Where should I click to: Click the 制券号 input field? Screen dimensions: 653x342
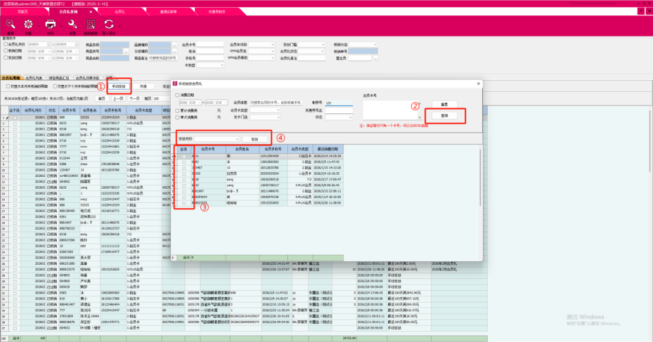click(x=339, y=103)
